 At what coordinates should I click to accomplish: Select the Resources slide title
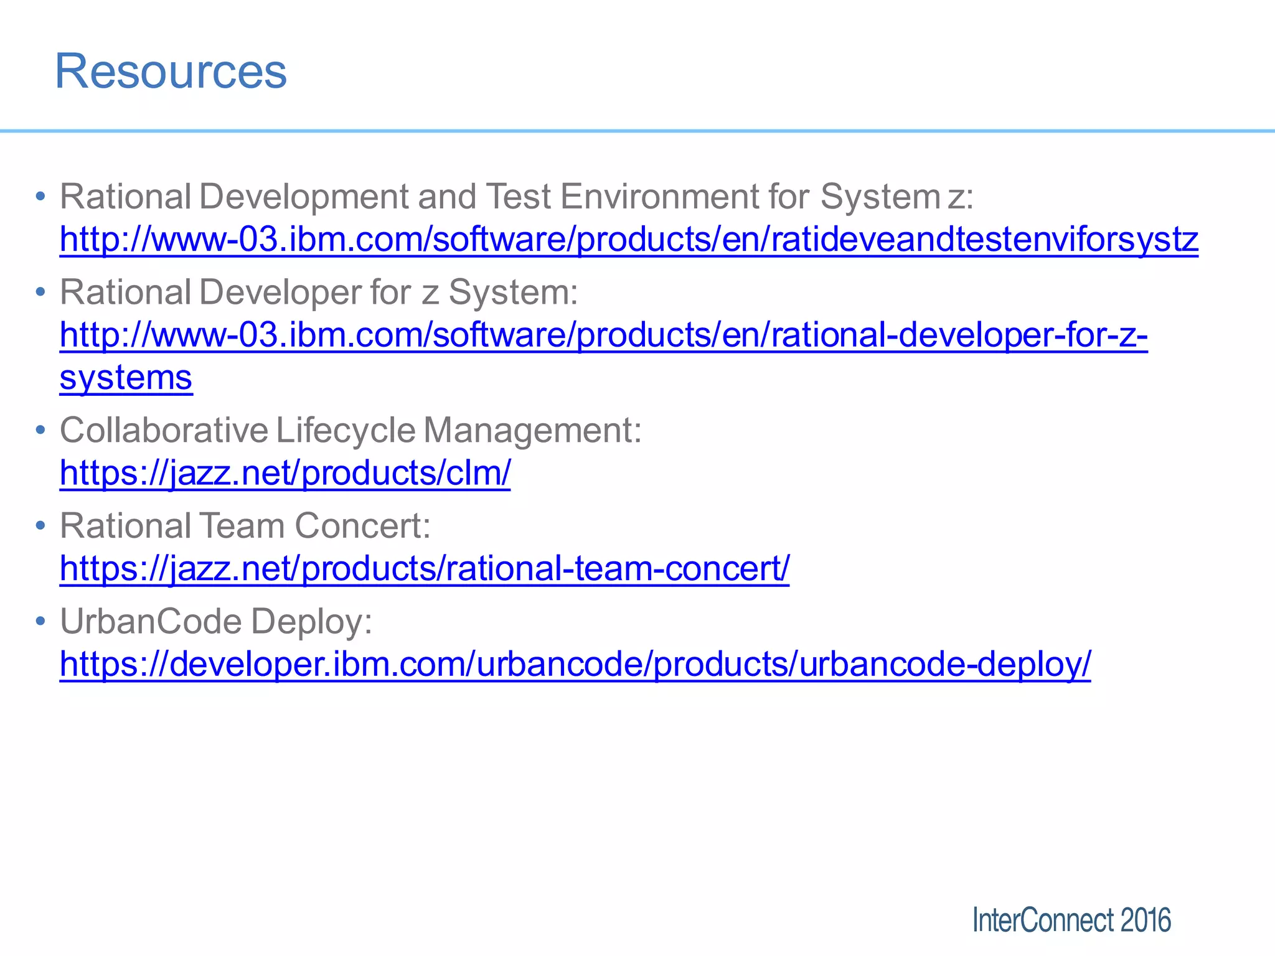[171, 71]
